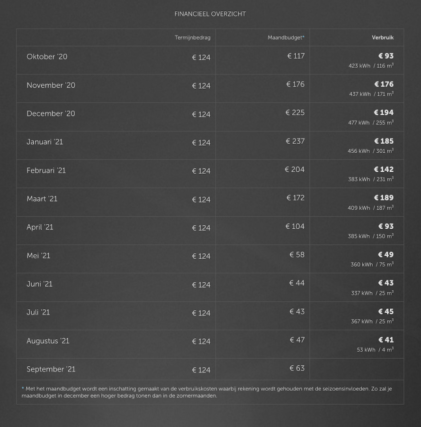
Task: Select the April '21 row label
Action: pos(40,227)
